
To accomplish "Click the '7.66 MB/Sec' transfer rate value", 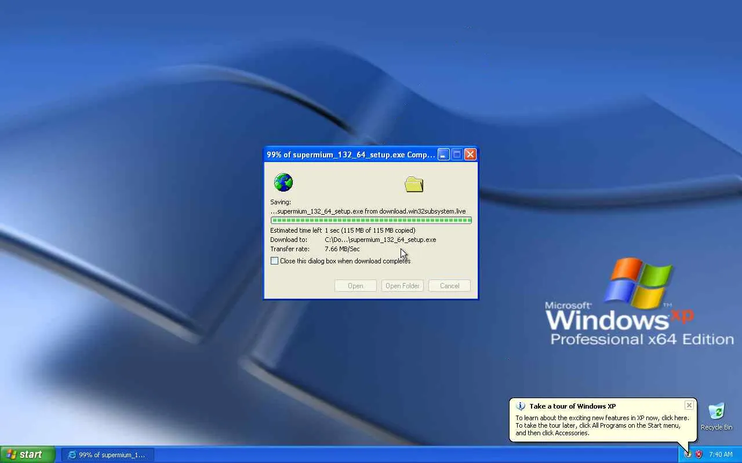I will (342, 249).
